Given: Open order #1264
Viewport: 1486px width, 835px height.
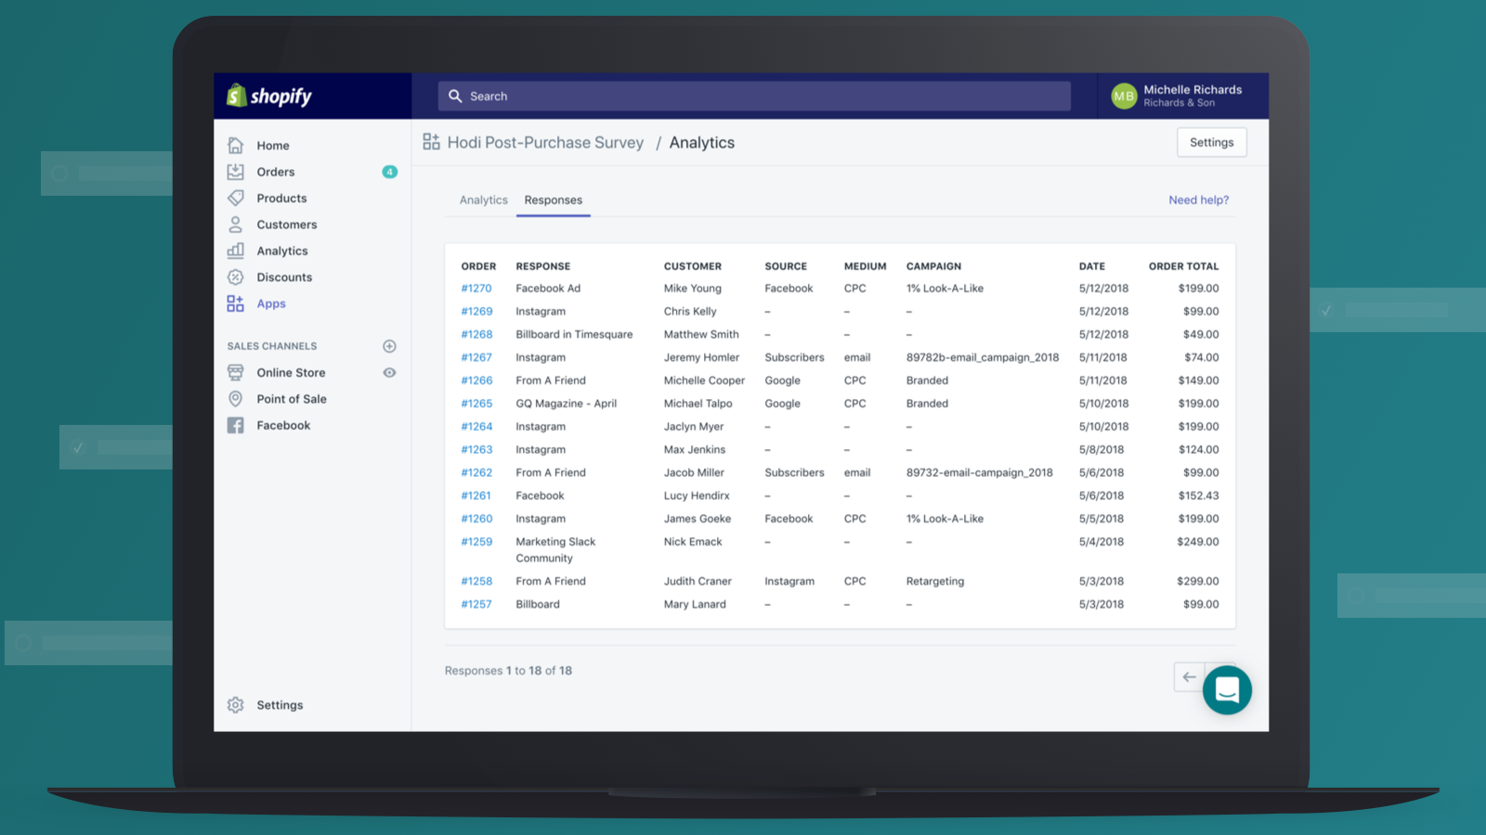Looking at the screenshot, I should (476, 427).
